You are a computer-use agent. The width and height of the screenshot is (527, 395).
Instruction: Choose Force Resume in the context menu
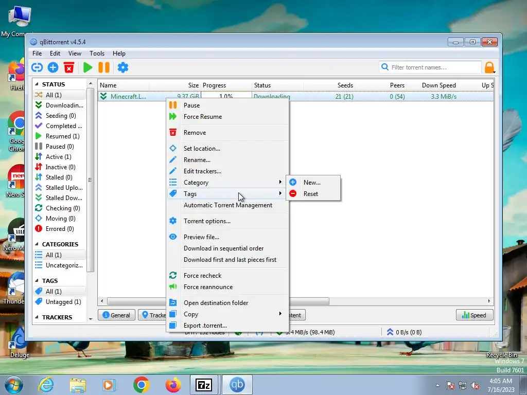pos(227,117)
